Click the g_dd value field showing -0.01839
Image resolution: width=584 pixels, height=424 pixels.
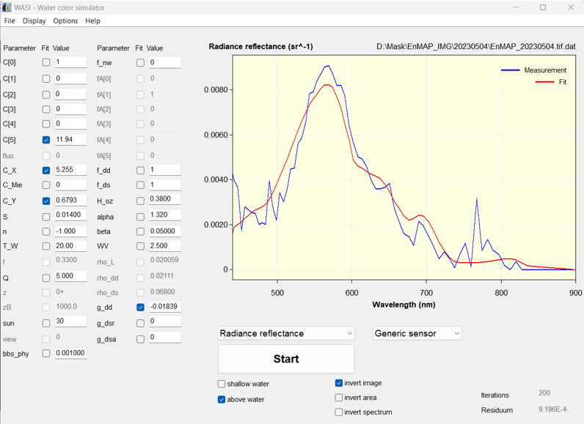click(x=165, y=307)
